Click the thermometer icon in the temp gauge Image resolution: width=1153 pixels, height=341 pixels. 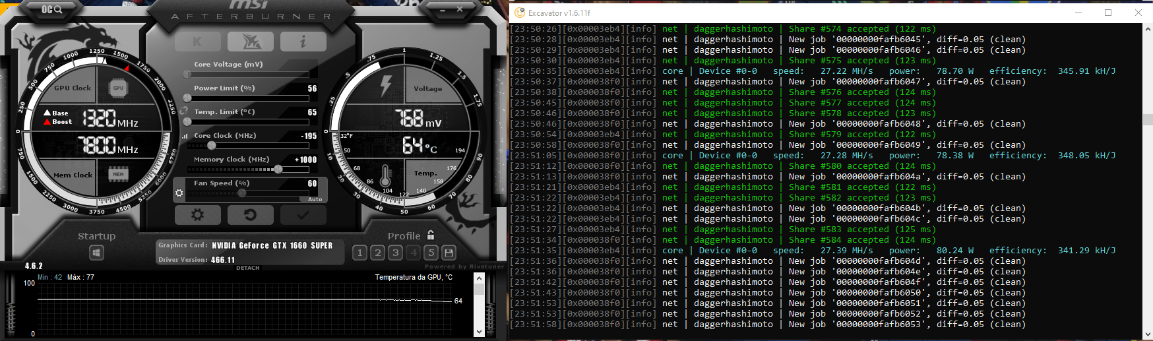[386, 174]
